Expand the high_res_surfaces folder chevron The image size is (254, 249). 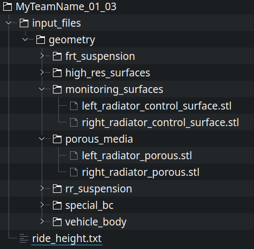click(42, 73)
